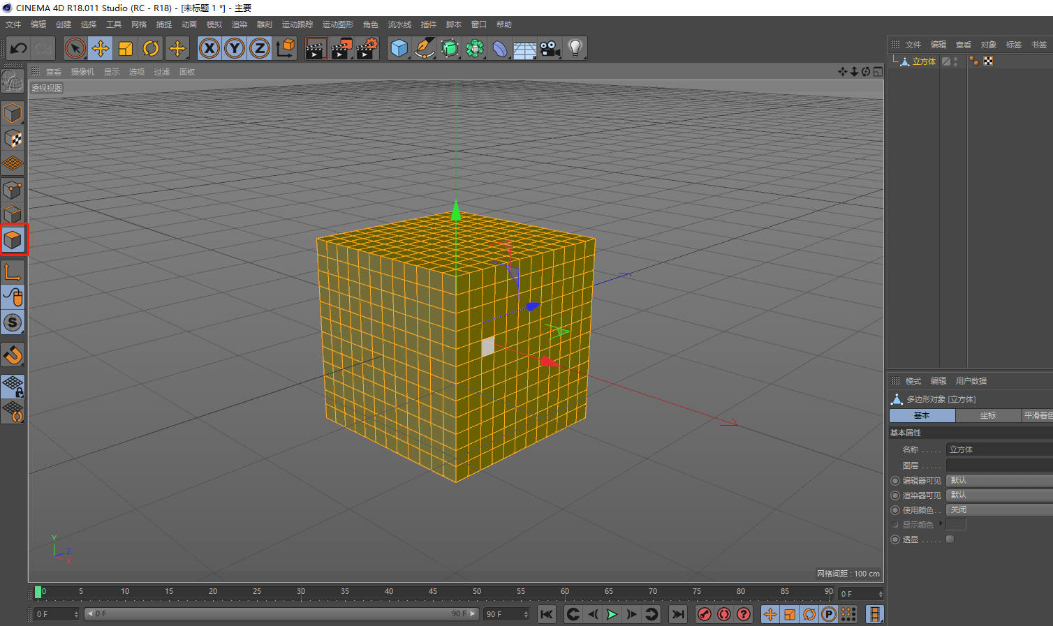Switch to Polygons mode highlighted cube

click(13, 240)
